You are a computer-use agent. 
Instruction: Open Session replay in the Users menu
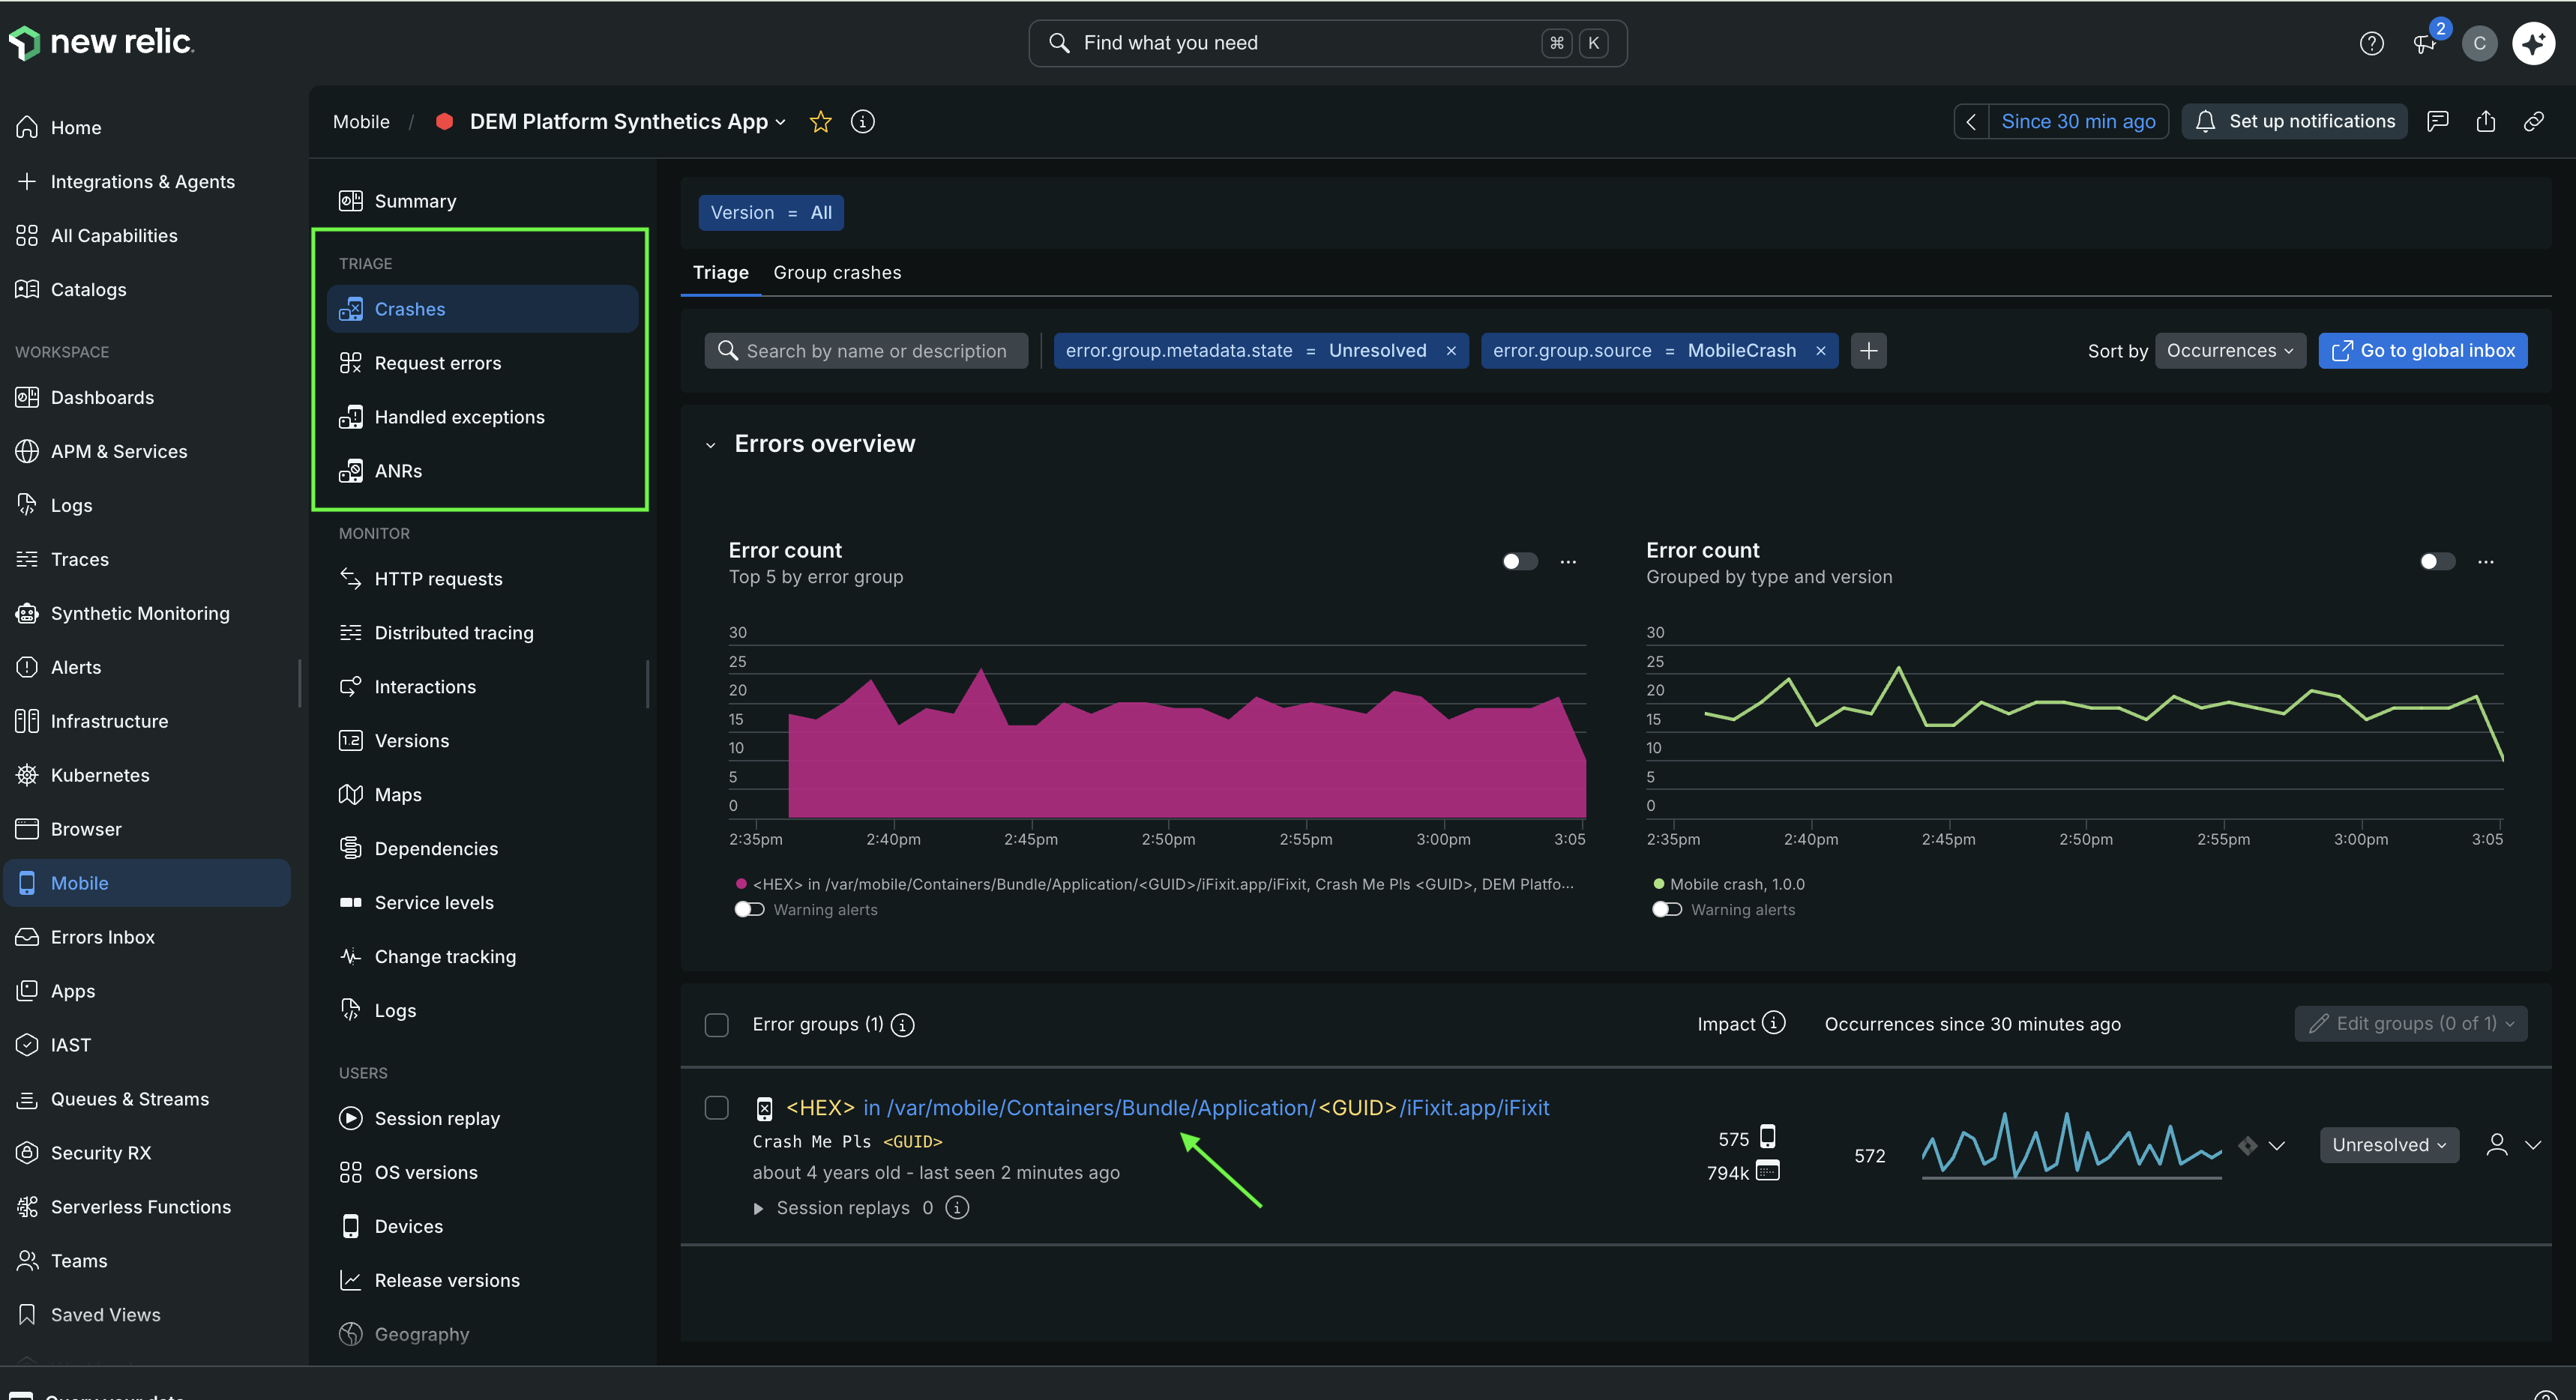tap(482, 1119)
